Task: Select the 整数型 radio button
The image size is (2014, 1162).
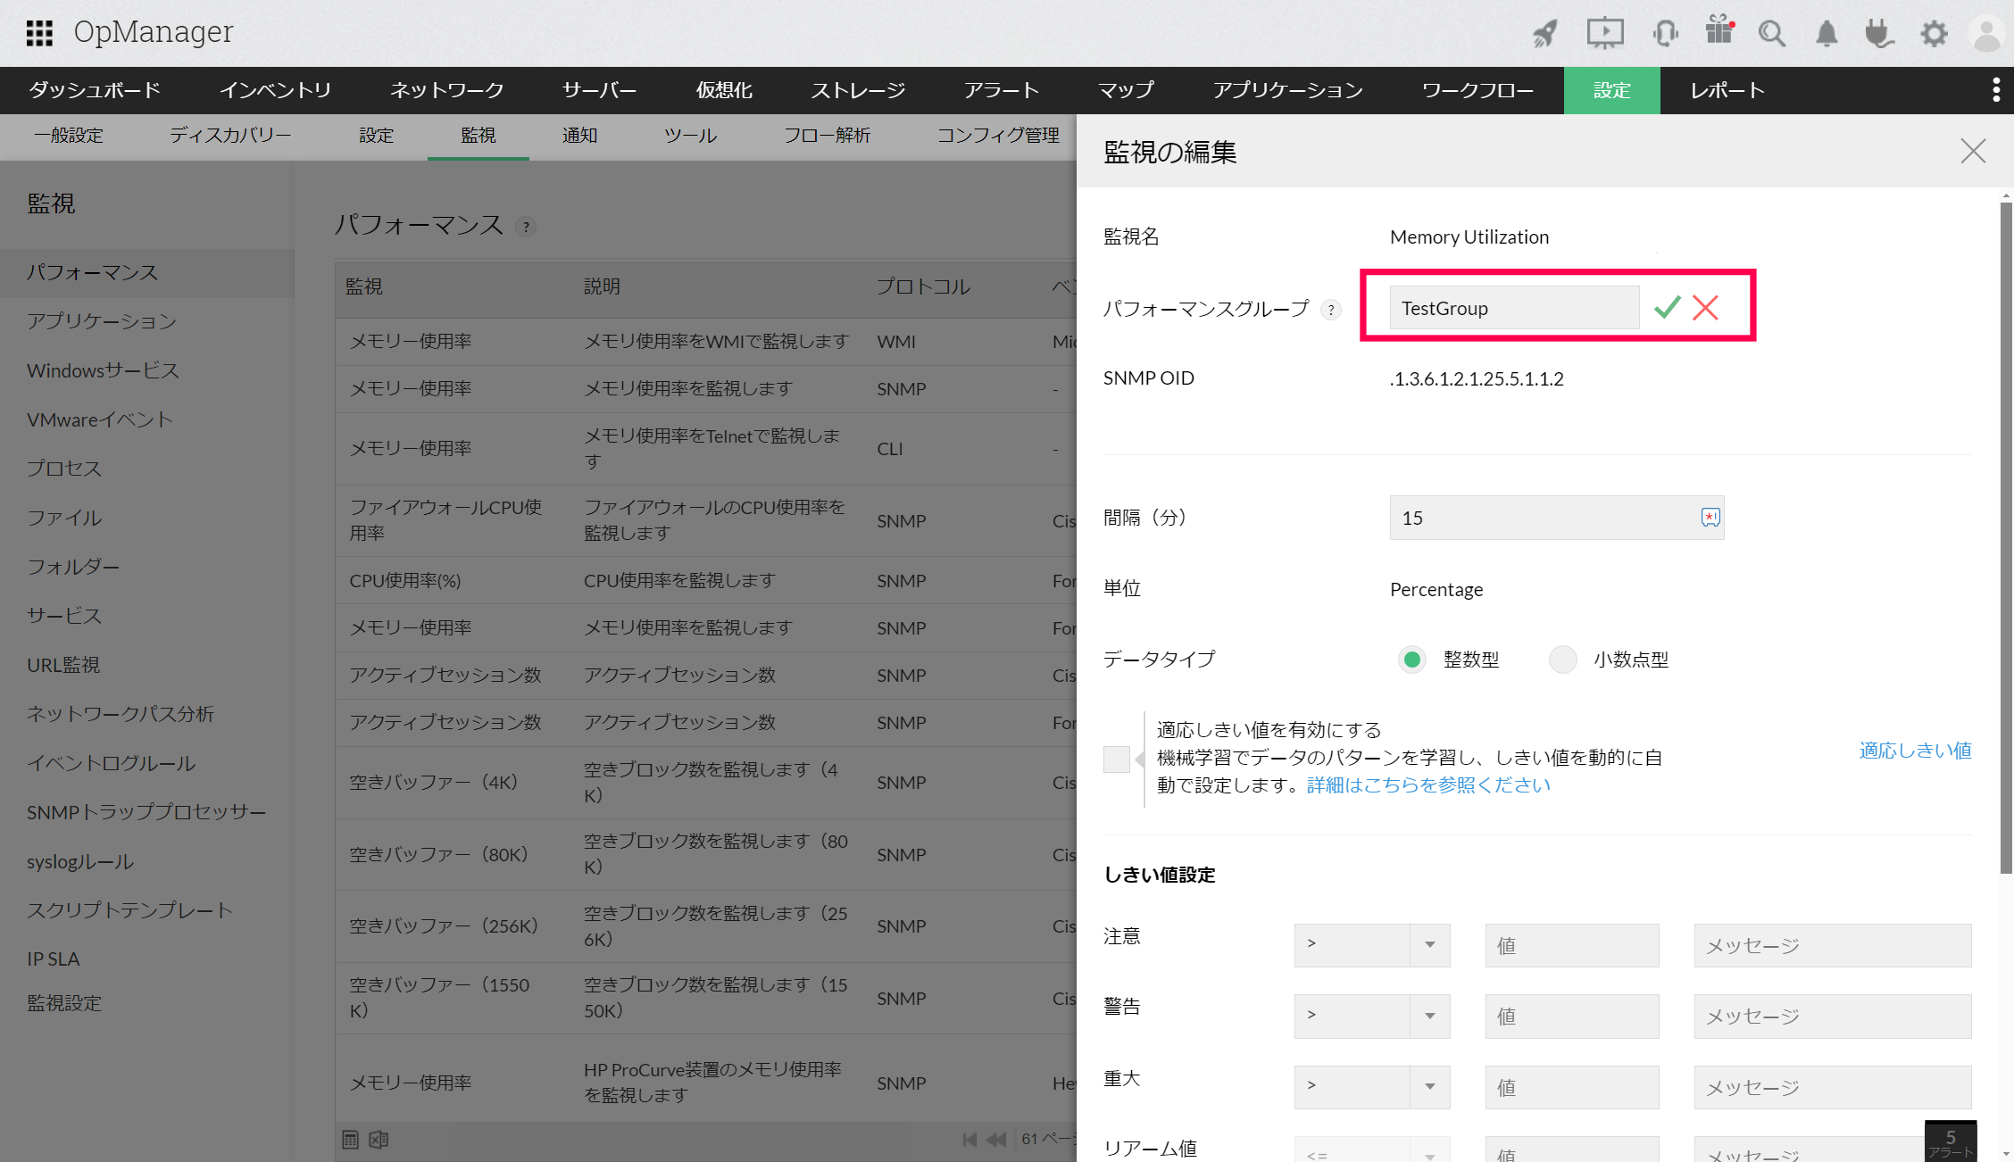Action: coord(1411,660)
